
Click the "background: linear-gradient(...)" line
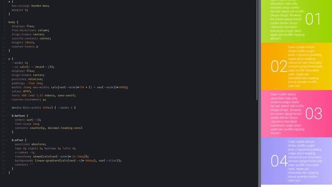68,161
